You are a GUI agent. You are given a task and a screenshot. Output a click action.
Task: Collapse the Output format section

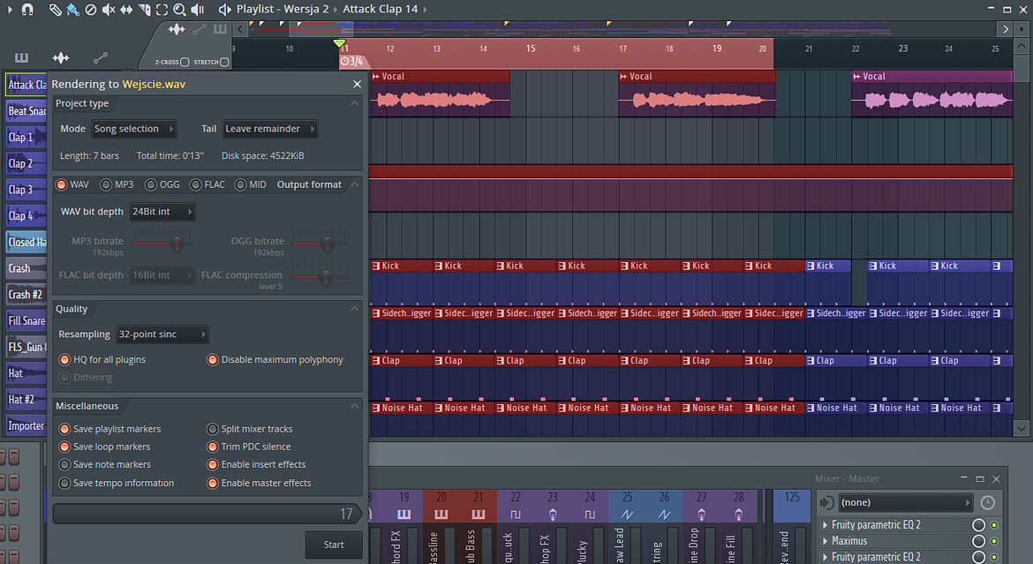pos(354,184)
